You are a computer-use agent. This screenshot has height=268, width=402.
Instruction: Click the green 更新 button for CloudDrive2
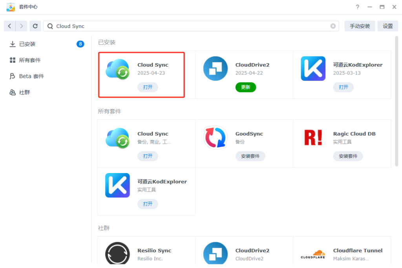[246, 88]
